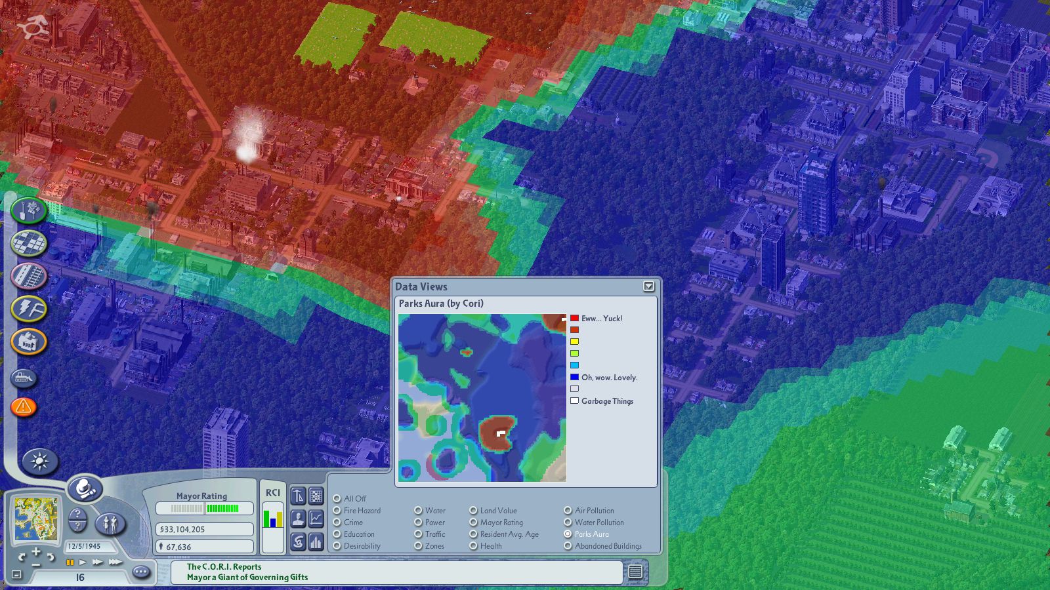Open the Civic buildings menu
Image resolution: width=1050 pixels, height=590 pixels.
pos(29,342)
